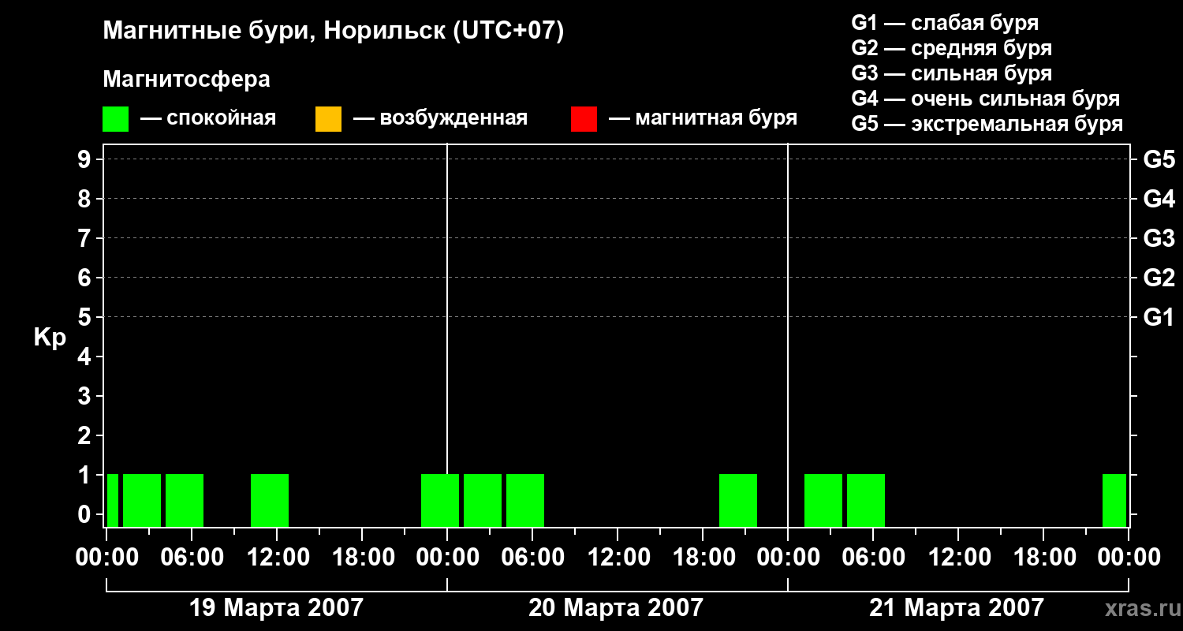Image resolution: width=1183 pixels, height=631 pixels.
Task: Click the Kp axis value 5
Action: [x=86, y=317]
